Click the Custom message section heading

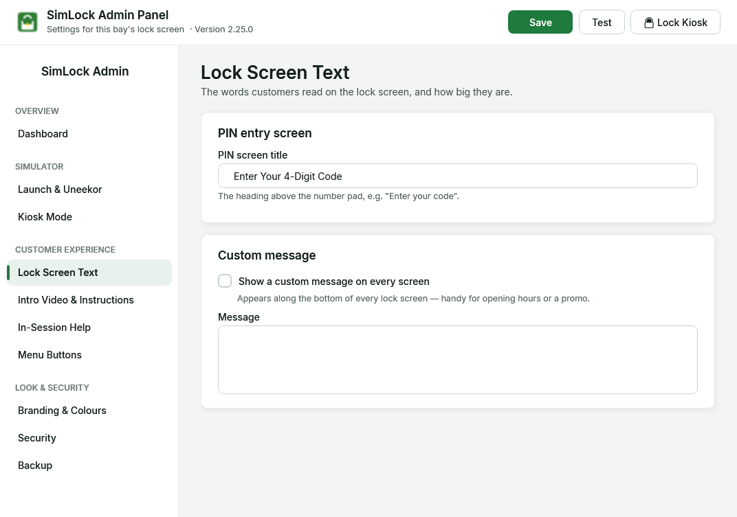[267, 255]
